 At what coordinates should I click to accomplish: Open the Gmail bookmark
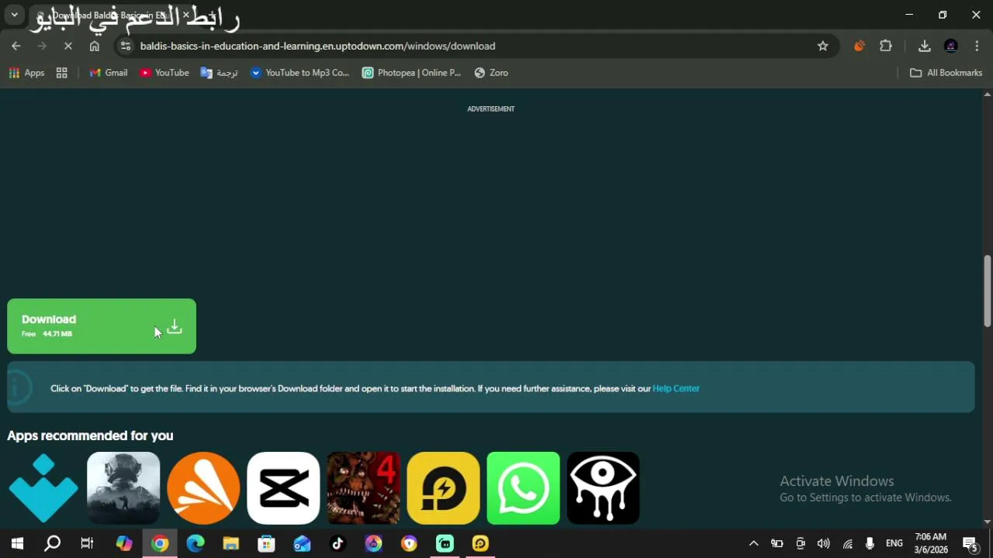108,73
